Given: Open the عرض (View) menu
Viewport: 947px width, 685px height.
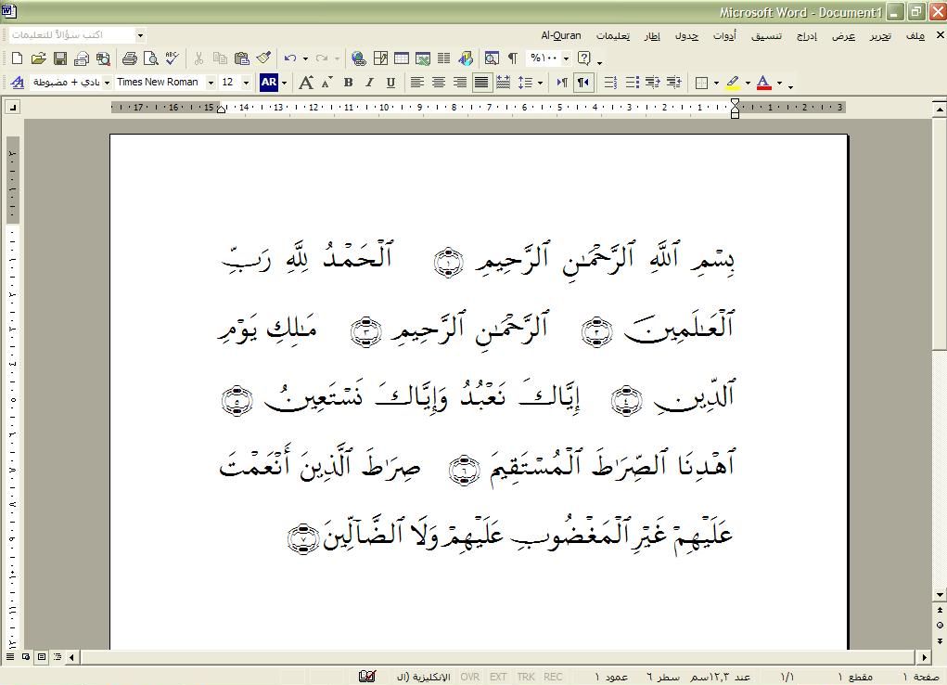Looking at the screenshot, I should coord(843,35).
